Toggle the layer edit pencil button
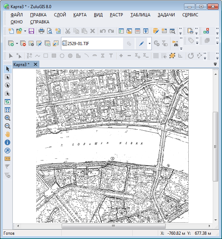 click(141, 43)
